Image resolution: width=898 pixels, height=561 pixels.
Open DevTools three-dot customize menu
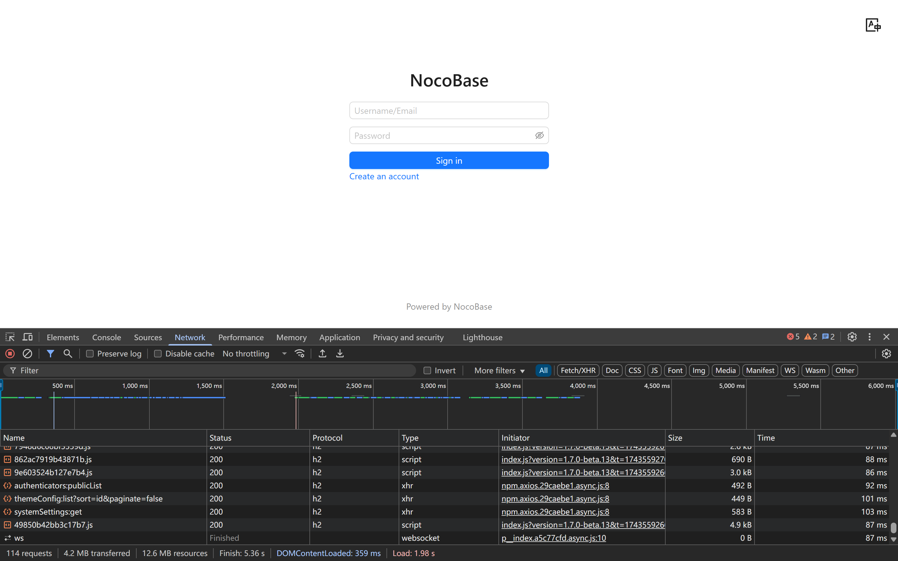tap(869, 337)
